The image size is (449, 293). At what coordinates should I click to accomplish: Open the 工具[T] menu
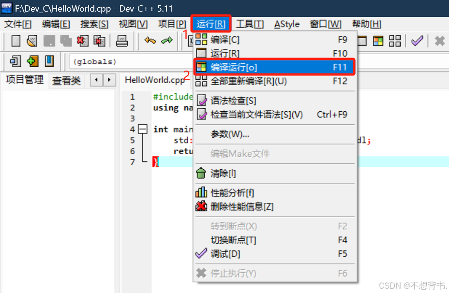point(250,24)
